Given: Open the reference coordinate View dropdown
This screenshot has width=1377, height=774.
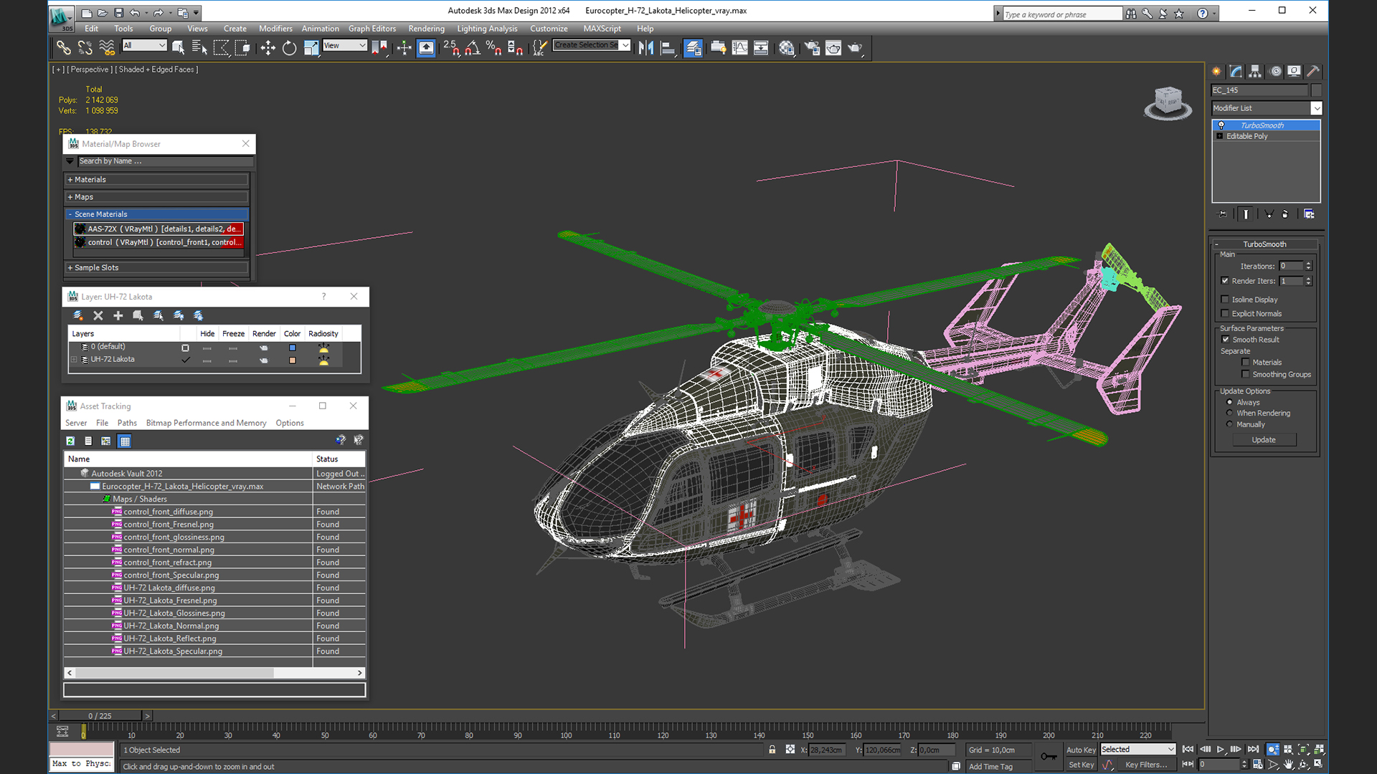Looking at the screenshot, I should tap(345, 45).
